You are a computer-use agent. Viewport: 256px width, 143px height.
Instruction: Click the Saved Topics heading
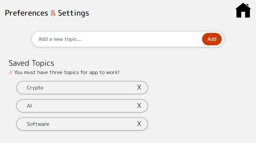click(31, 63)
